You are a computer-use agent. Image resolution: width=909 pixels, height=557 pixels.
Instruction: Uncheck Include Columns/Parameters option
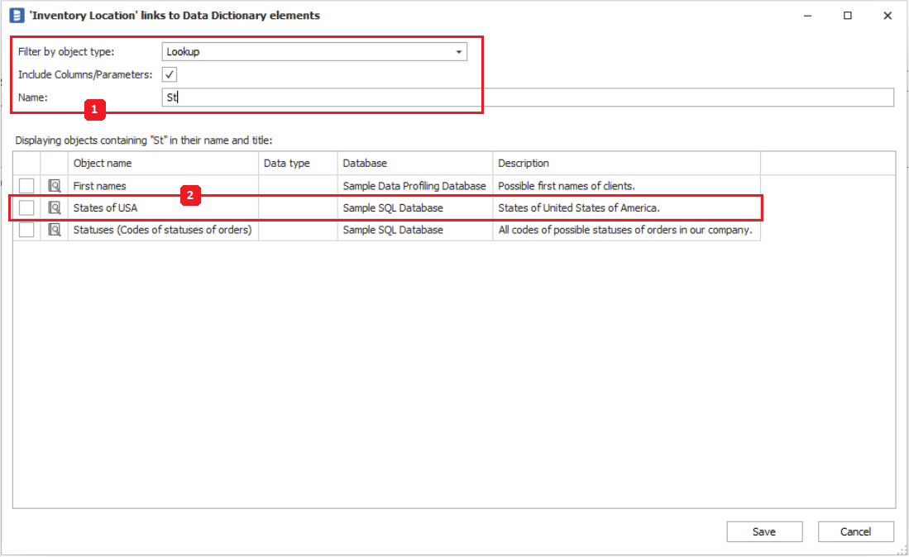click(x=170, y=75)
